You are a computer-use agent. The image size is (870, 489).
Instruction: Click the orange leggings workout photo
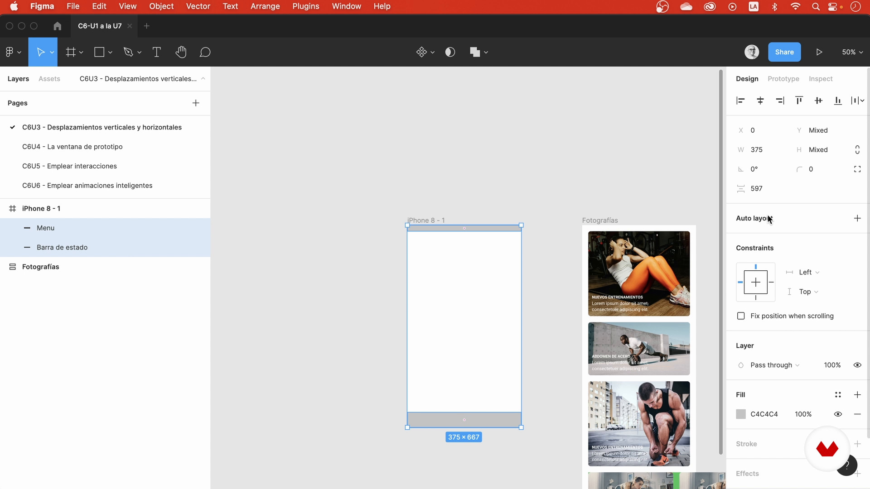click(639, 273)
